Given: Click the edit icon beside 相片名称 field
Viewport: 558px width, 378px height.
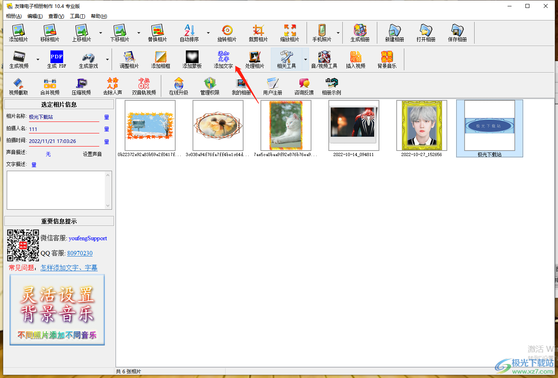Looking at the screenshot, I should click(x=106, y=117).
